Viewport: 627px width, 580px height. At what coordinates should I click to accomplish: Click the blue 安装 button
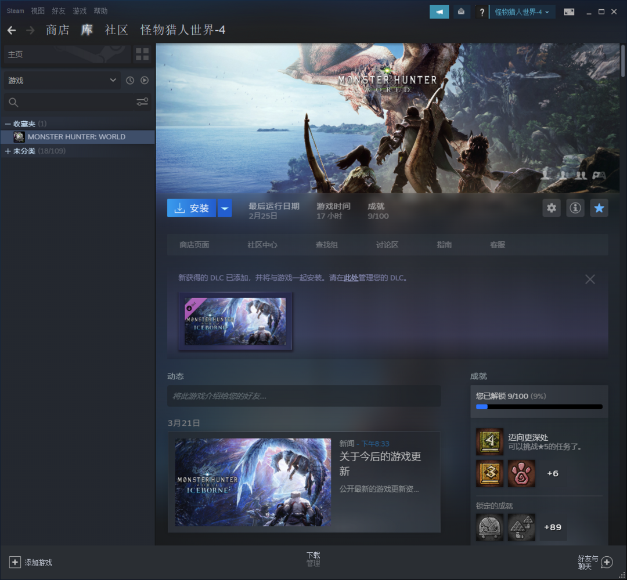[192, 208]
